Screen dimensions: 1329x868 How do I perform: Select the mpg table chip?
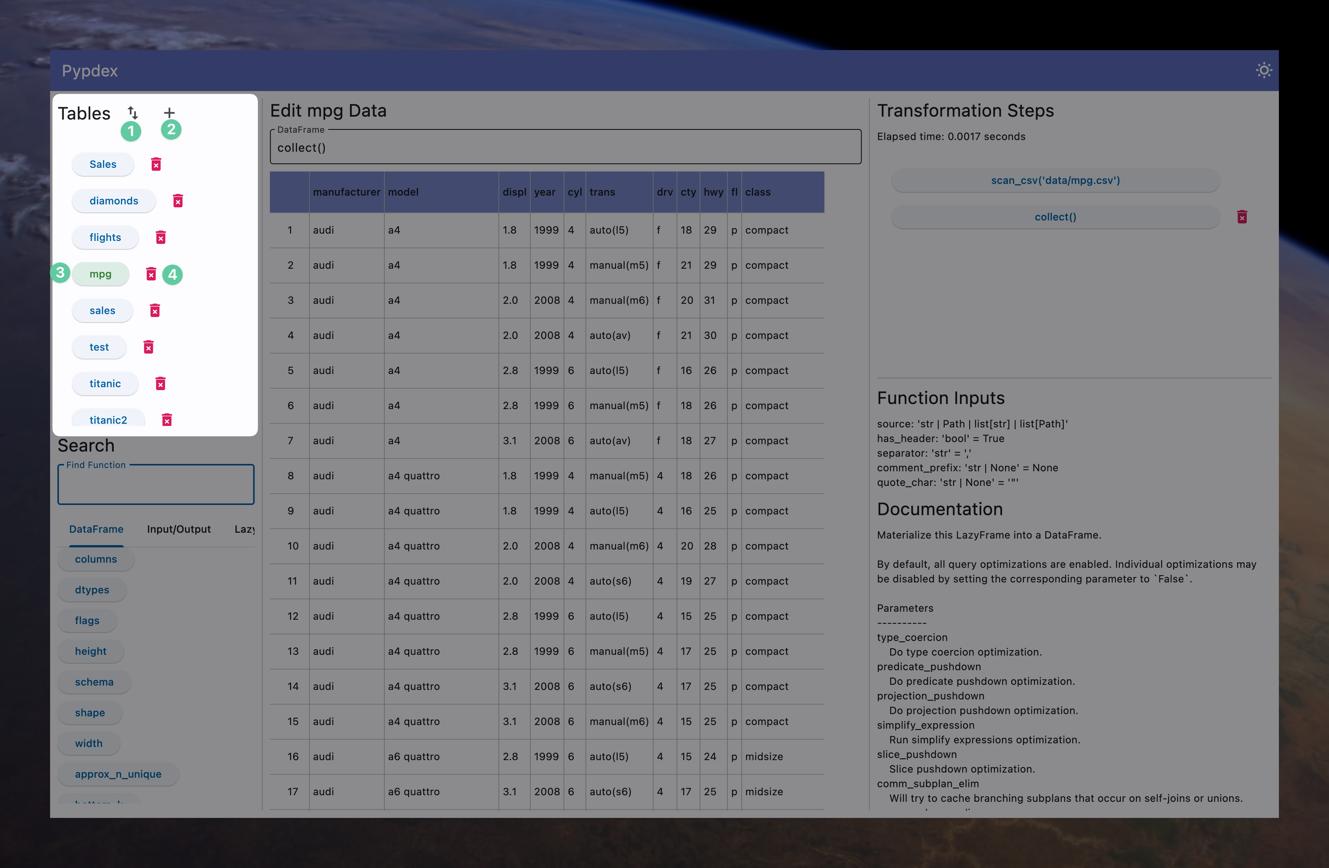(101, 274)
